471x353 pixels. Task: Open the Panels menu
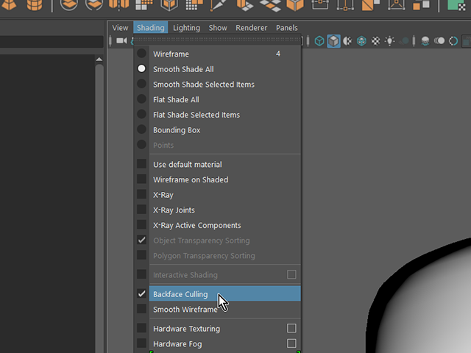[287, 28]
